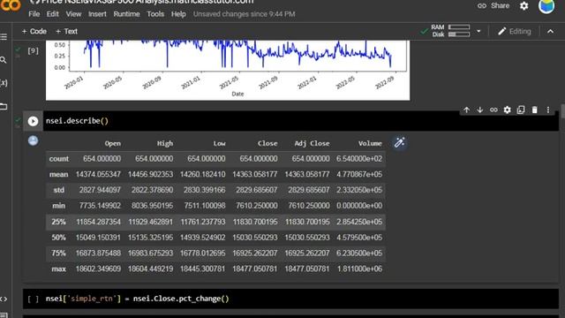The height and width of the screenshot is (318, 565).
Task: Open the terminal icon at bottom of sidebar
Action: (4, 315)
